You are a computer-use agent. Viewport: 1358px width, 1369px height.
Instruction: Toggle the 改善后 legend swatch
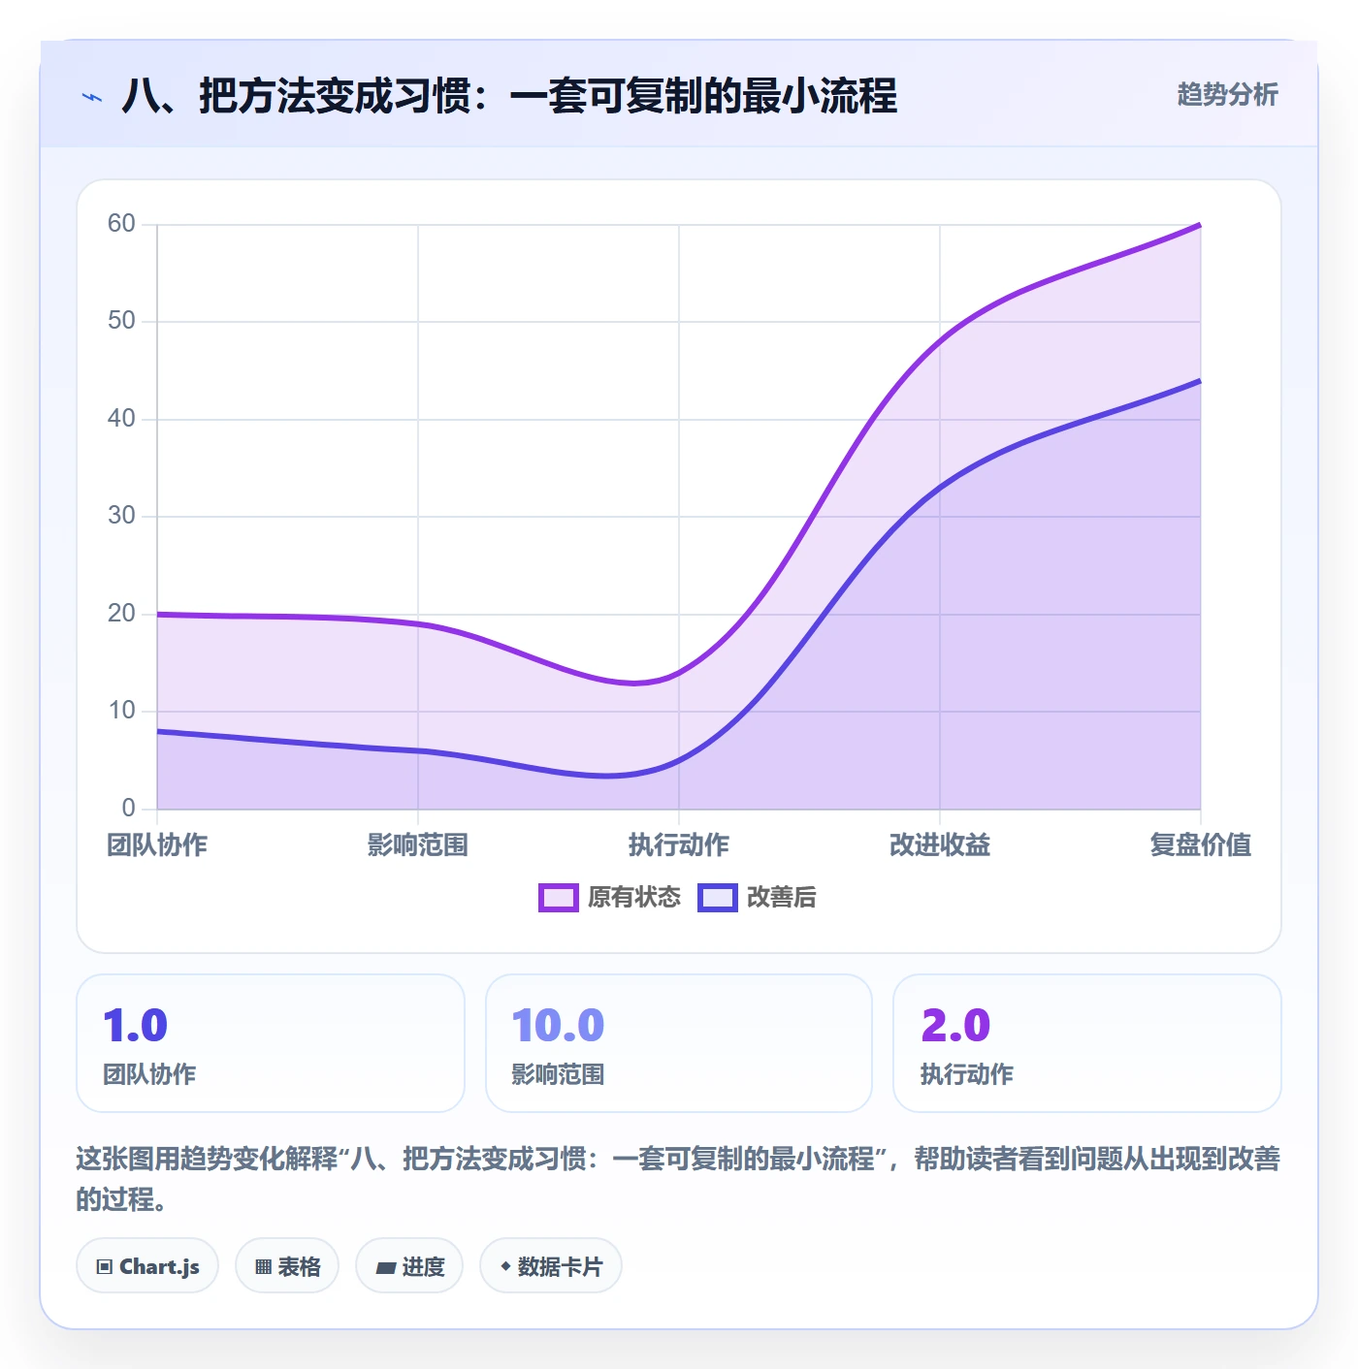[x=718, y=898]
